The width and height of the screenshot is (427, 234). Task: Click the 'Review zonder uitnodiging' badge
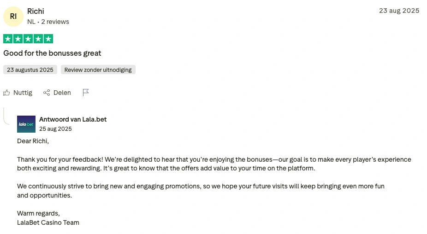pyautogui.click(x=98, y=70)
